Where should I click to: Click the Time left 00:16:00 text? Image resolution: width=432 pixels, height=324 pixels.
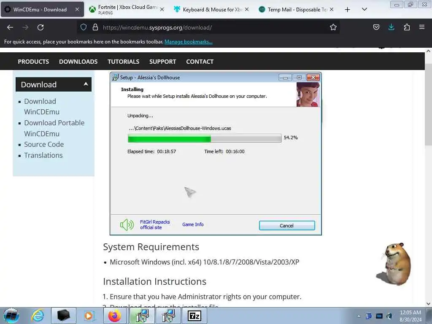pos(224,151)
